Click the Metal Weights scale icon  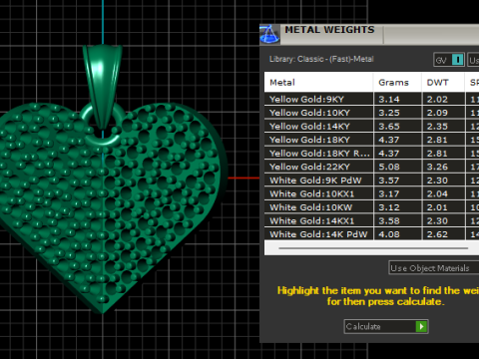point(269,34)
